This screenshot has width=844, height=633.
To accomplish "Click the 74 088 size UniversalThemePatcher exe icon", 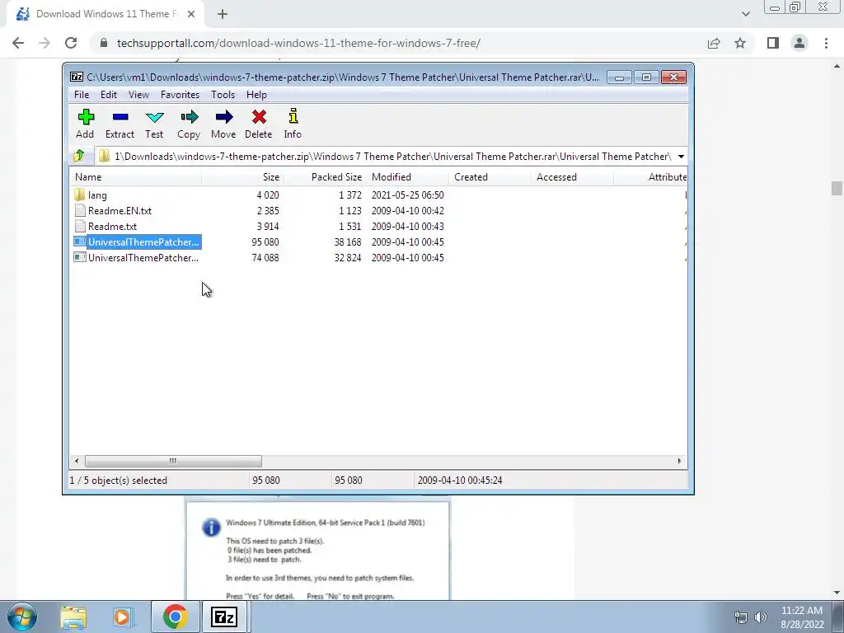I will pos(80,257).
